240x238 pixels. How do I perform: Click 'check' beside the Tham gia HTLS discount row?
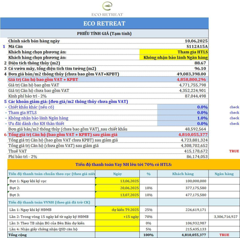pos(234,113)
